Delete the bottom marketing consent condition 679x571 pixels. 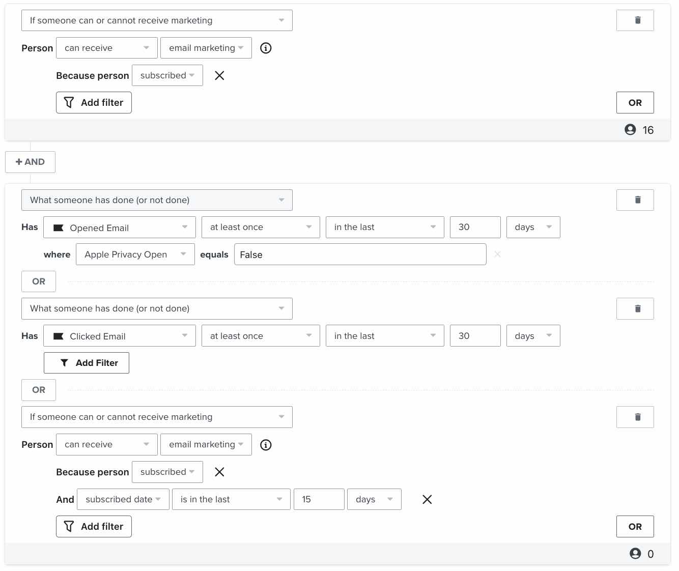[635, 417]
